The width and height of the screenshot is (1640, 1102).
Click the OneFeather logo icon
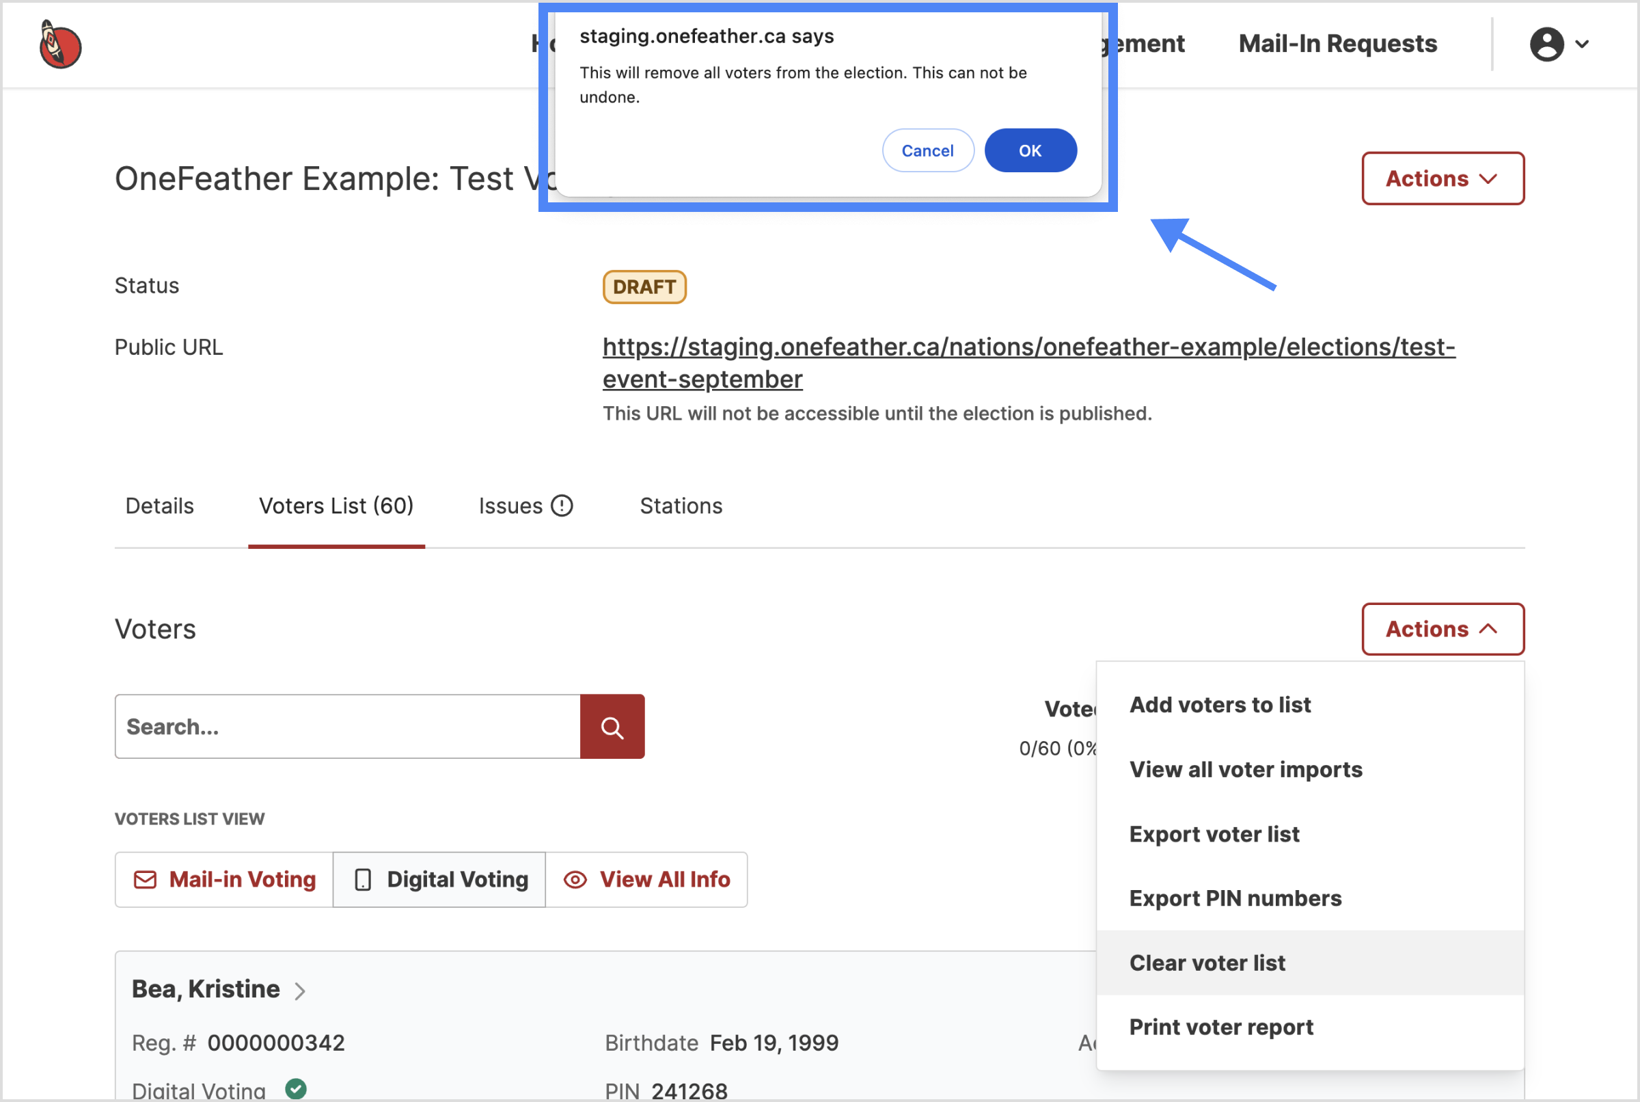(x=60, y=44)
